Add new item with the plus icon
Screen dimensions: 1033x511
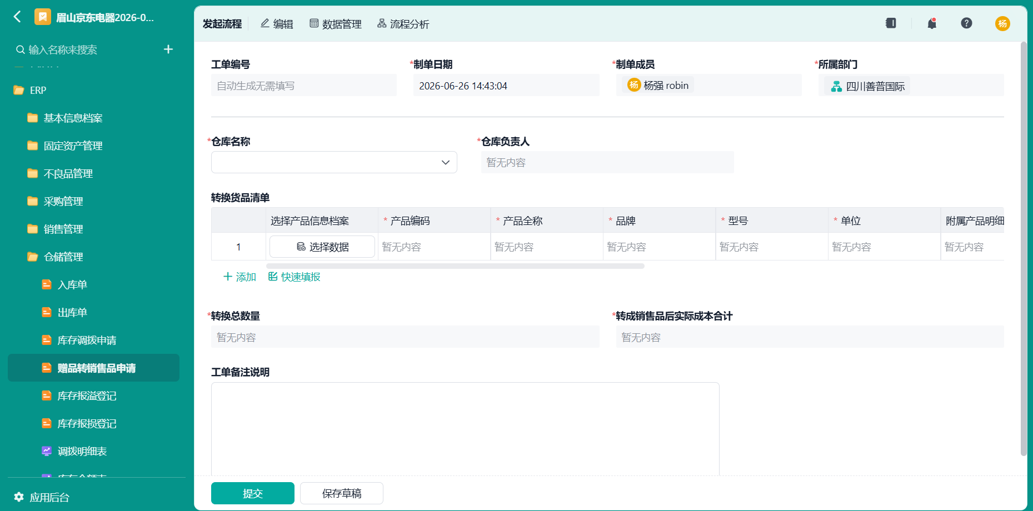(x=168, y=49)
